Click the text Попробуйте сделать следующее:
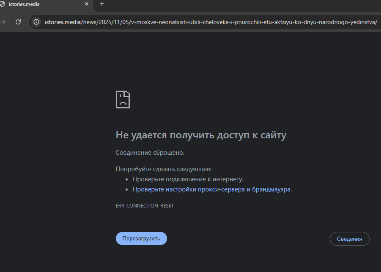This screenshot has height=272, width=381. point(164,169)
